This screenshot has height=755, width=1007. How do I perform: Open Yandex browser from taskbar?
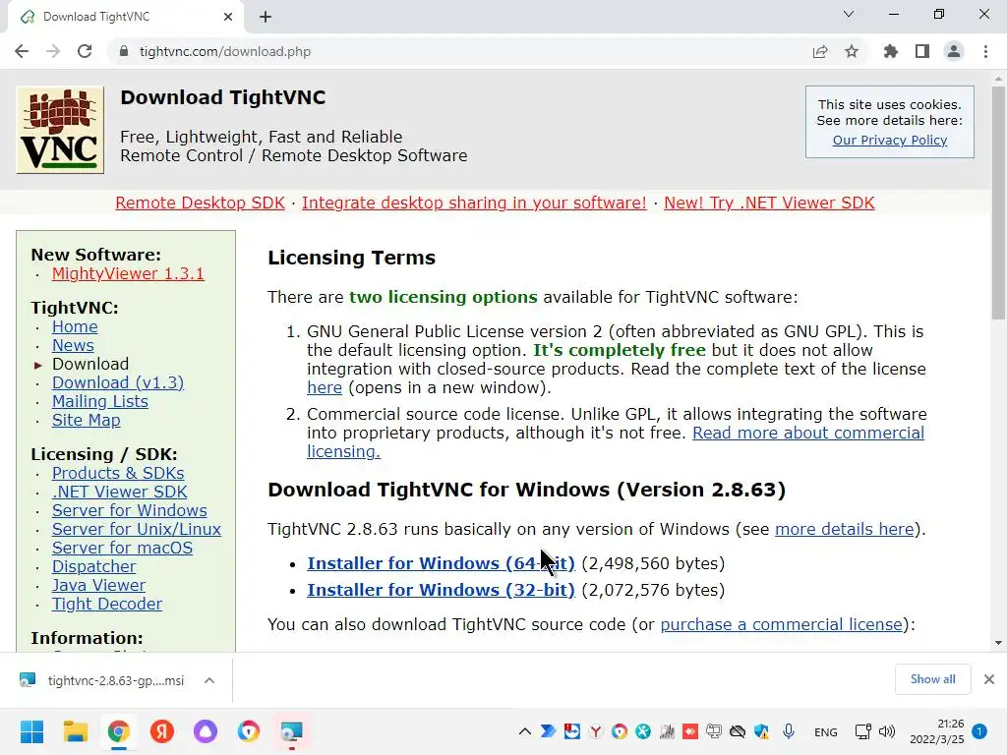point(162,731)
